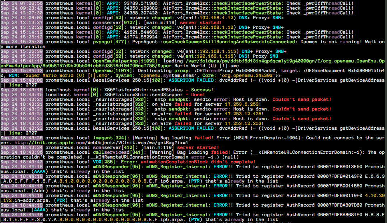Select 'OEGameDocument' target text
The image size is (387, 223).
[x=326, y=71]
